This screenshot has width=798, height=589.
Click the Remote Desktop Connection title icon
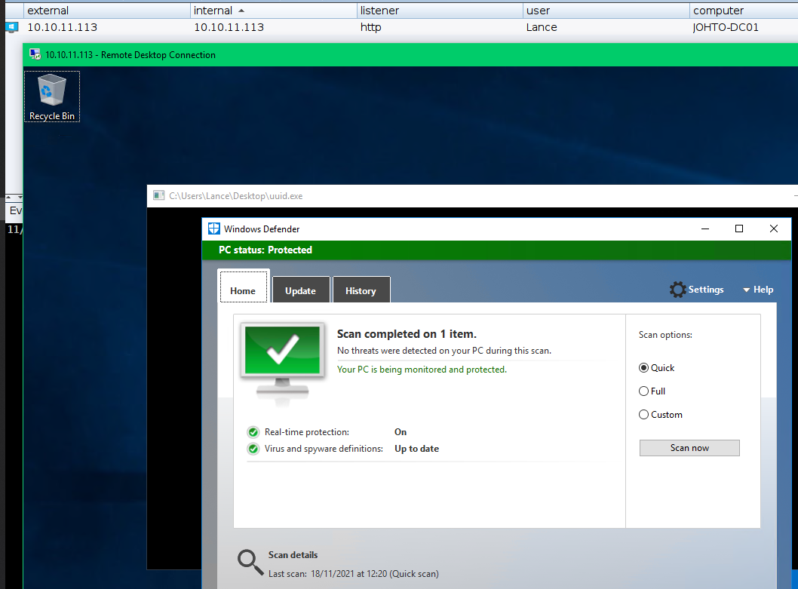(35, 54)
